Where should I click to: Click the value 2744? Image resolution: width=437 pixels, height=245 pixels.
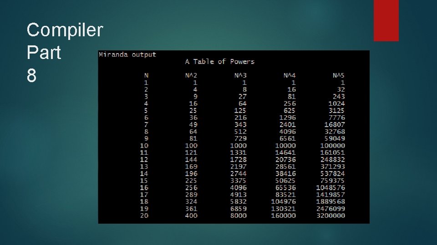tap(238, 174)
